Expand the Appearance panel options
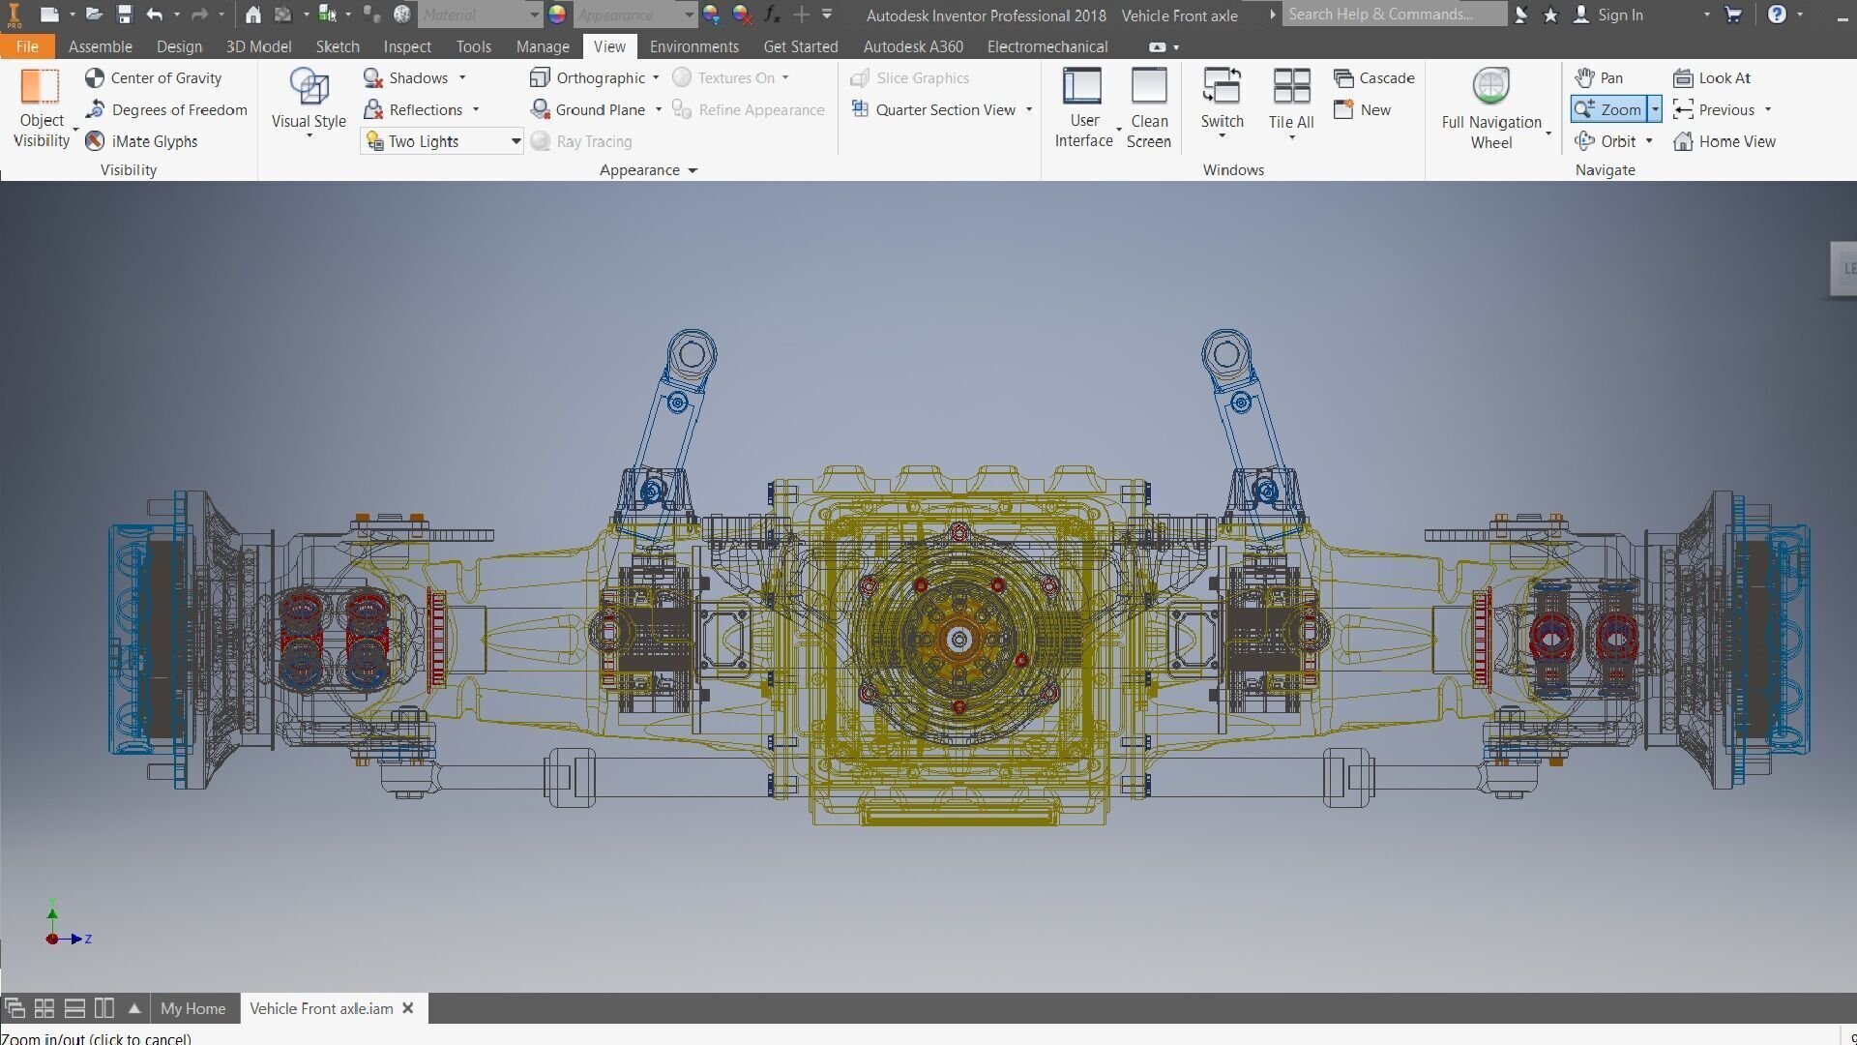1857x1045 pixels. click(693, 170)
